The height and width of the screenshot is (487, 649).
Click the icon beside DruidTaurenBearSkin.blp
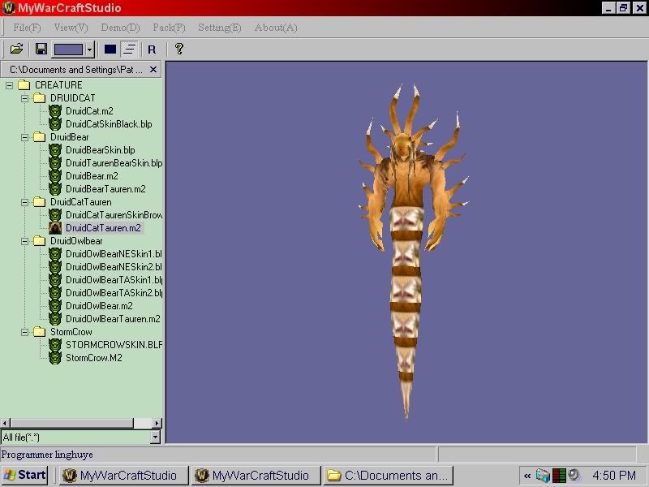55,163
